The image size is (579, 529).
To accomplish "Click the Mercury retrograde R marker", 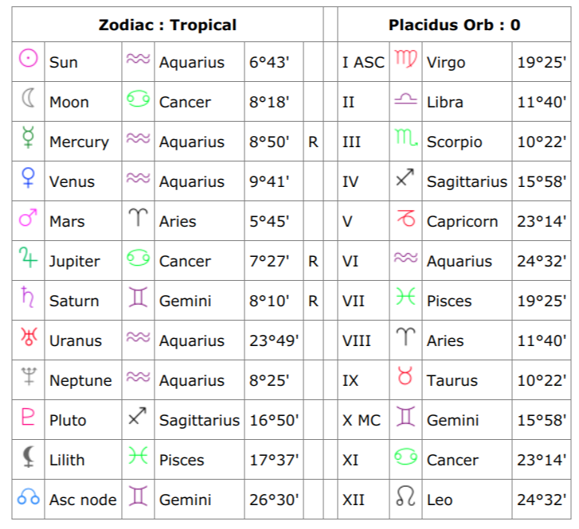I will [313, 142].
